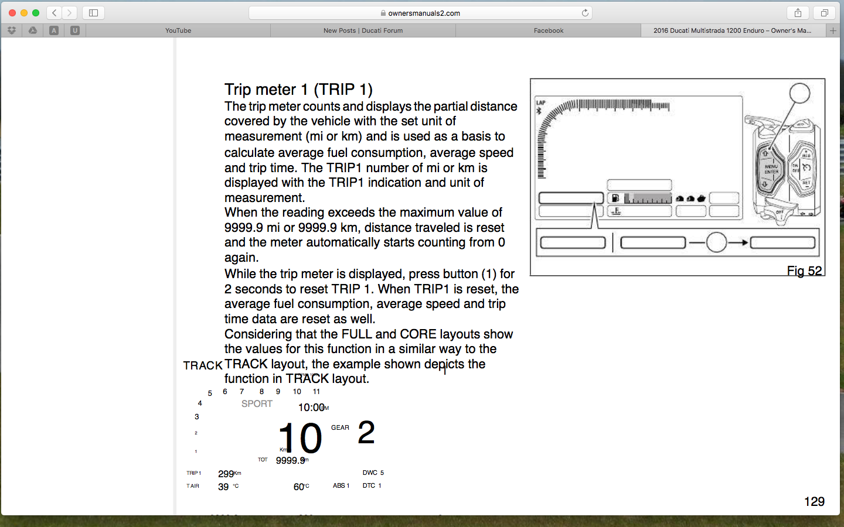Click the "Fig 52" caption
Viewport: 844px width, 527px height.
click(x=804, y=271)
